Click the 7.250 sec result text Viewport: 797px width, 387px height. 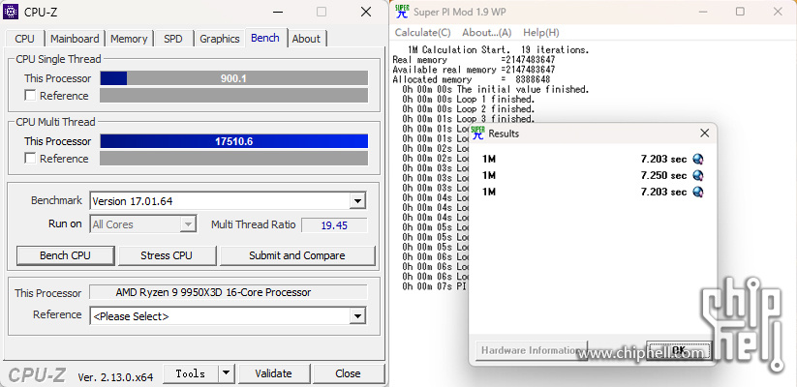663,175
